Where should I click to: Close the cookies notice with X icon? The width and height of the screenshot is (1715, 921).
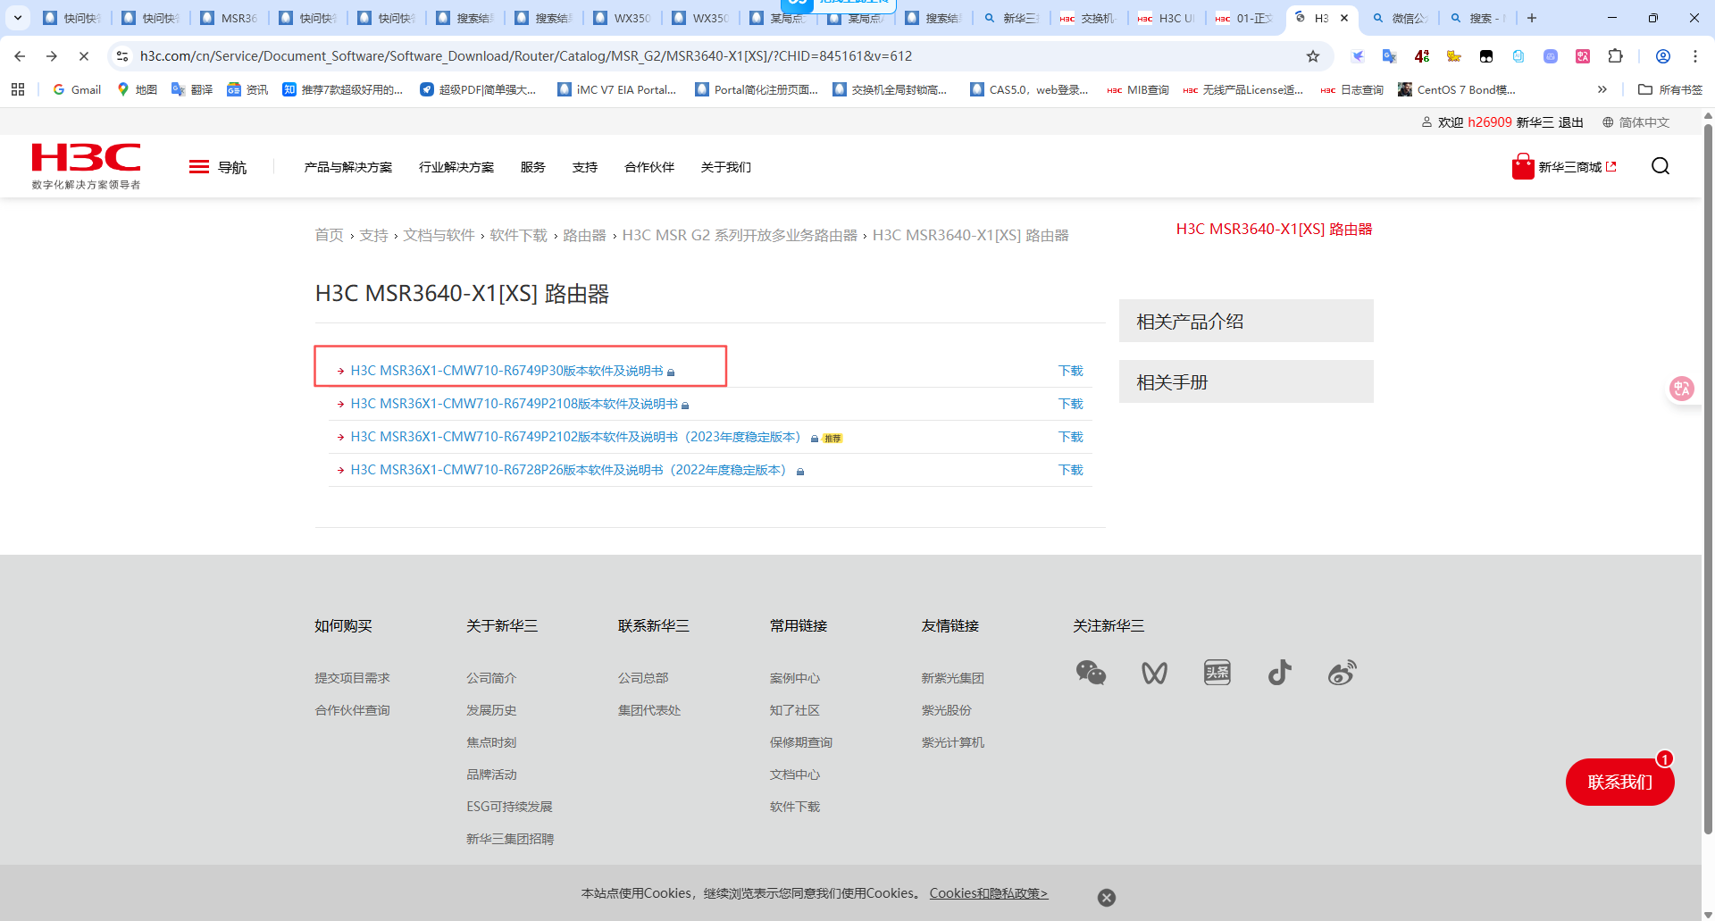point(1107,898)
